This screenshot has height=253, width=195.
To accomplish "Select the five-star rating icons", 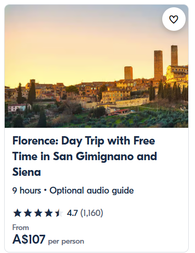I will coord(38,213).
